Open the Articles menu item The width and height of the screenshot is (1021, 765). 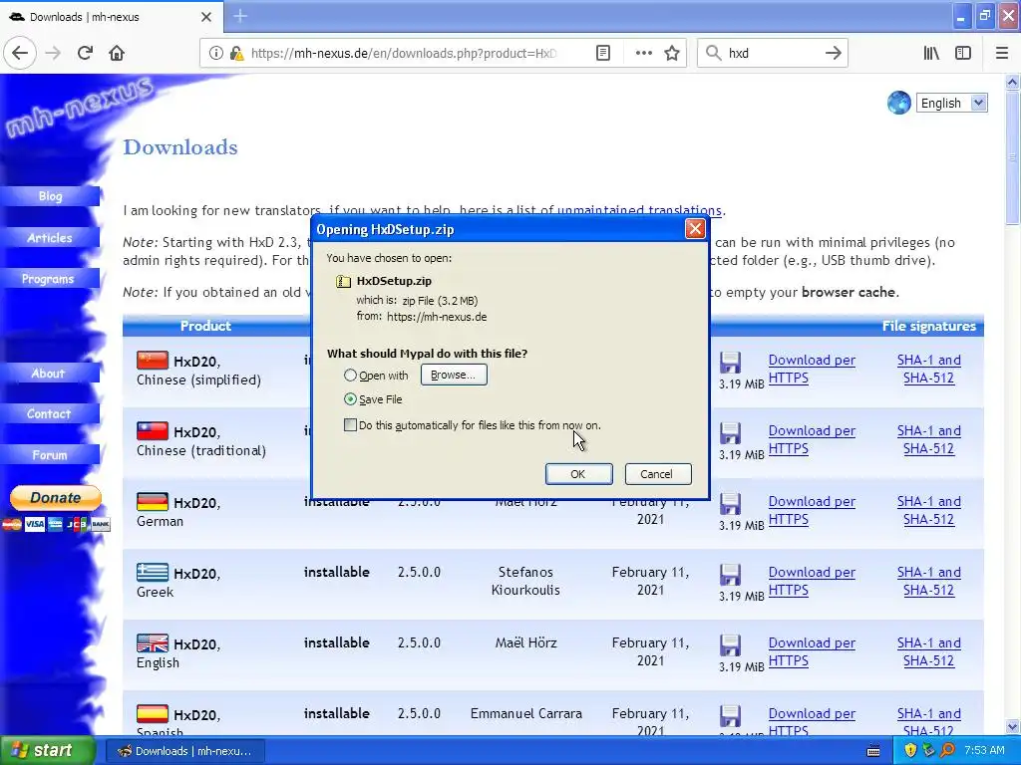tap(50, 238)
